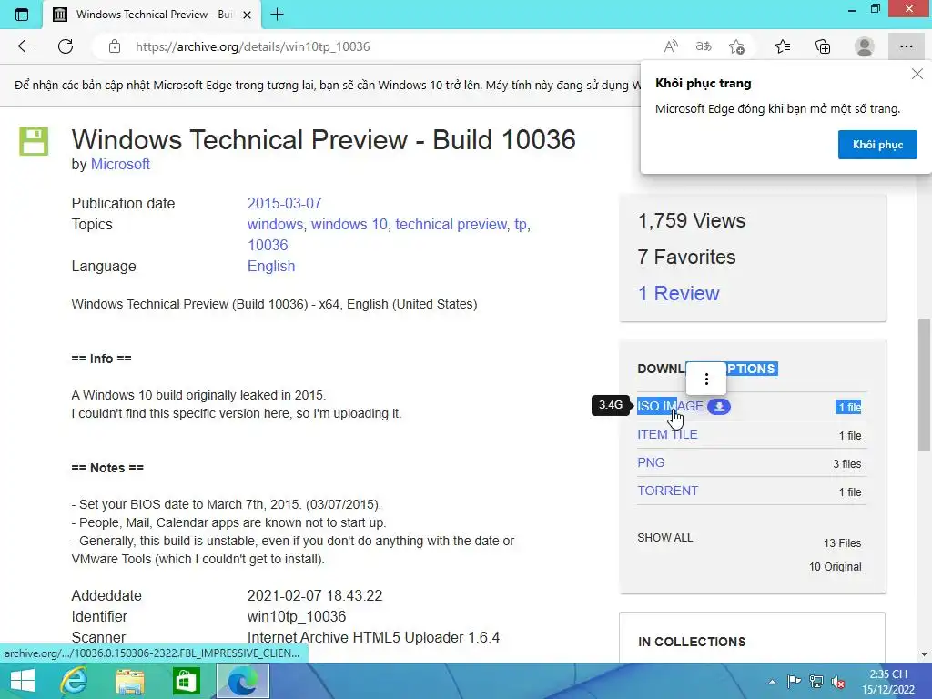Close the Windows Technical Preview tab
932x699 pixels.
248,15
